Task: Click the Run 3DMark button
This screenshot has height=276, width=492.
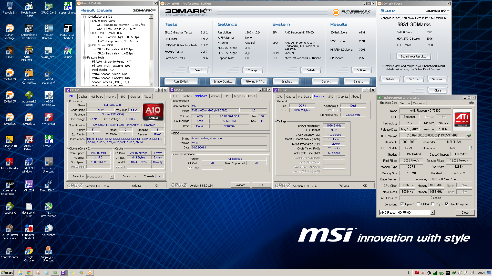Action: point(181,82)
